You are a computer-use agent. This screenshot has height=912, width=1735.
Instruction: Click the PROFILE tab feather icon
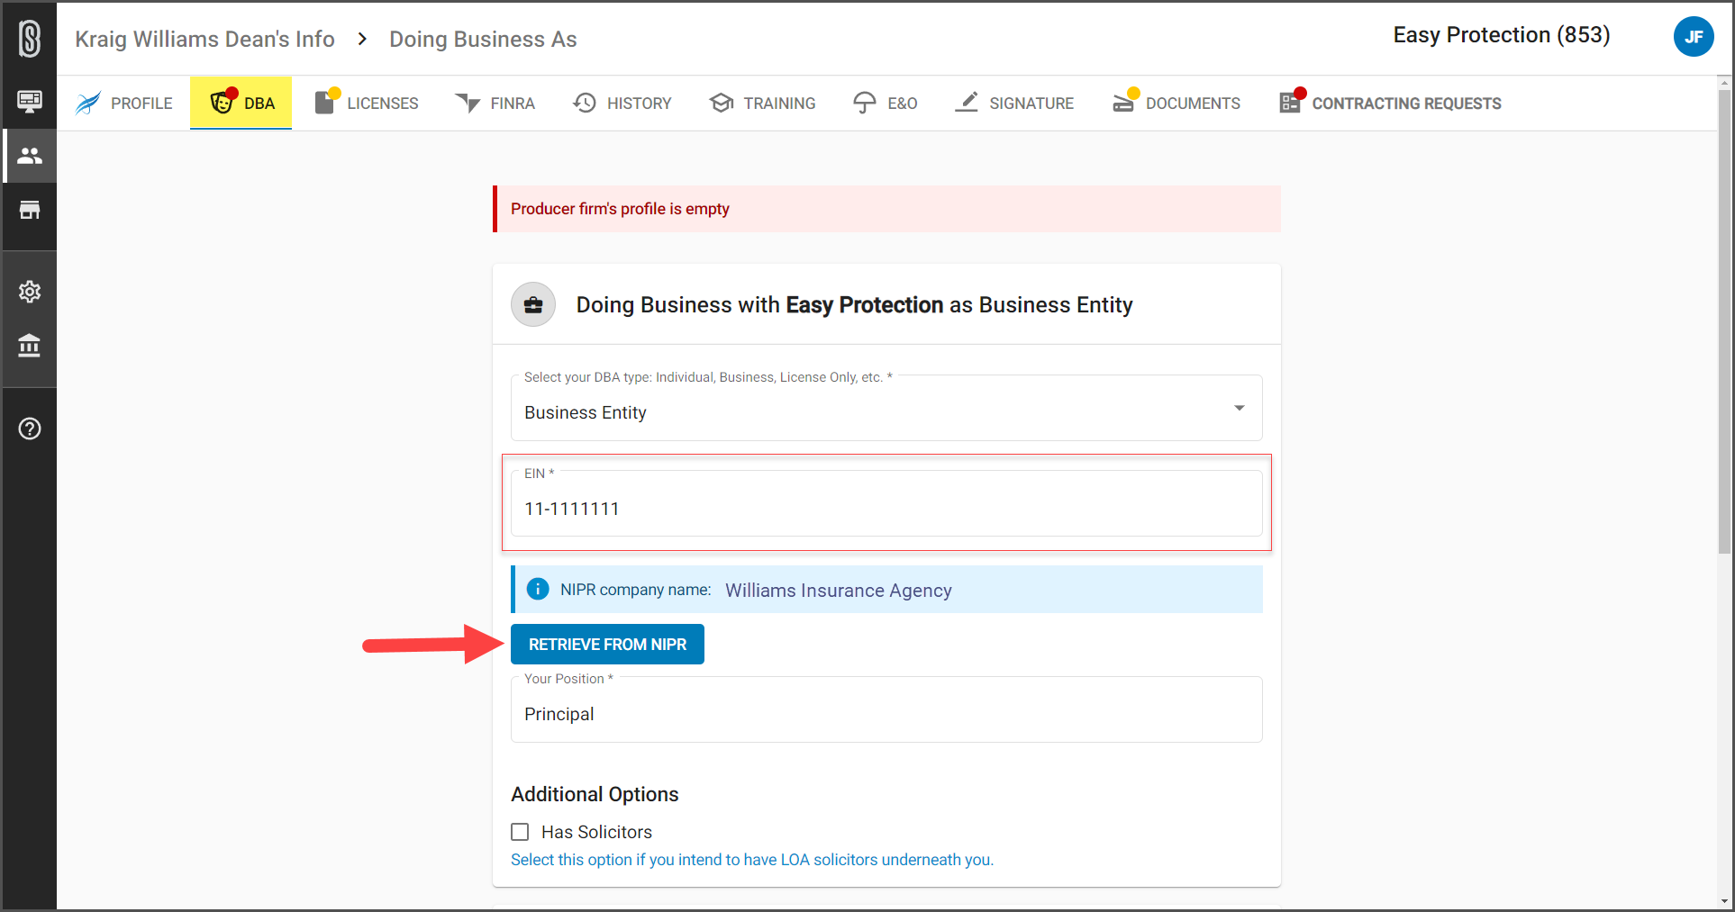[x=88, y=103]
